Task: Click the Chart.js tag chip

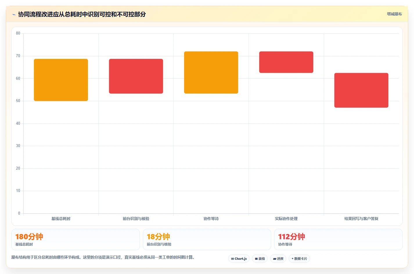Action: [239, 259]
